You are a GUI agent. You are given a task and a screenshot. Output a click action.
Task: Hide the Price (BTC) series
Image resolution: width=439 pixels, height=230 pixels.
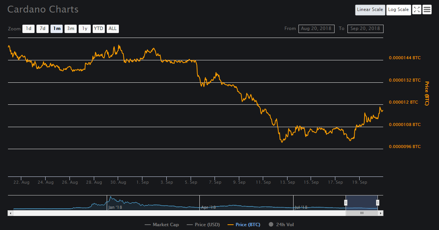244,225
